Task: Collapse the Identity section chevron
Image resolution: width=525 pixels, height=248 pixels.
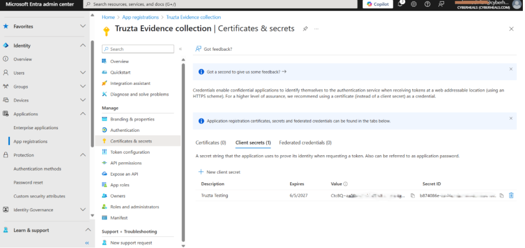Action: tap(83, 45)
